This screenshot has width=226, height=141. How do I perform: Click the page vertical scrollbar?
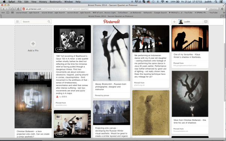point(225,72)
